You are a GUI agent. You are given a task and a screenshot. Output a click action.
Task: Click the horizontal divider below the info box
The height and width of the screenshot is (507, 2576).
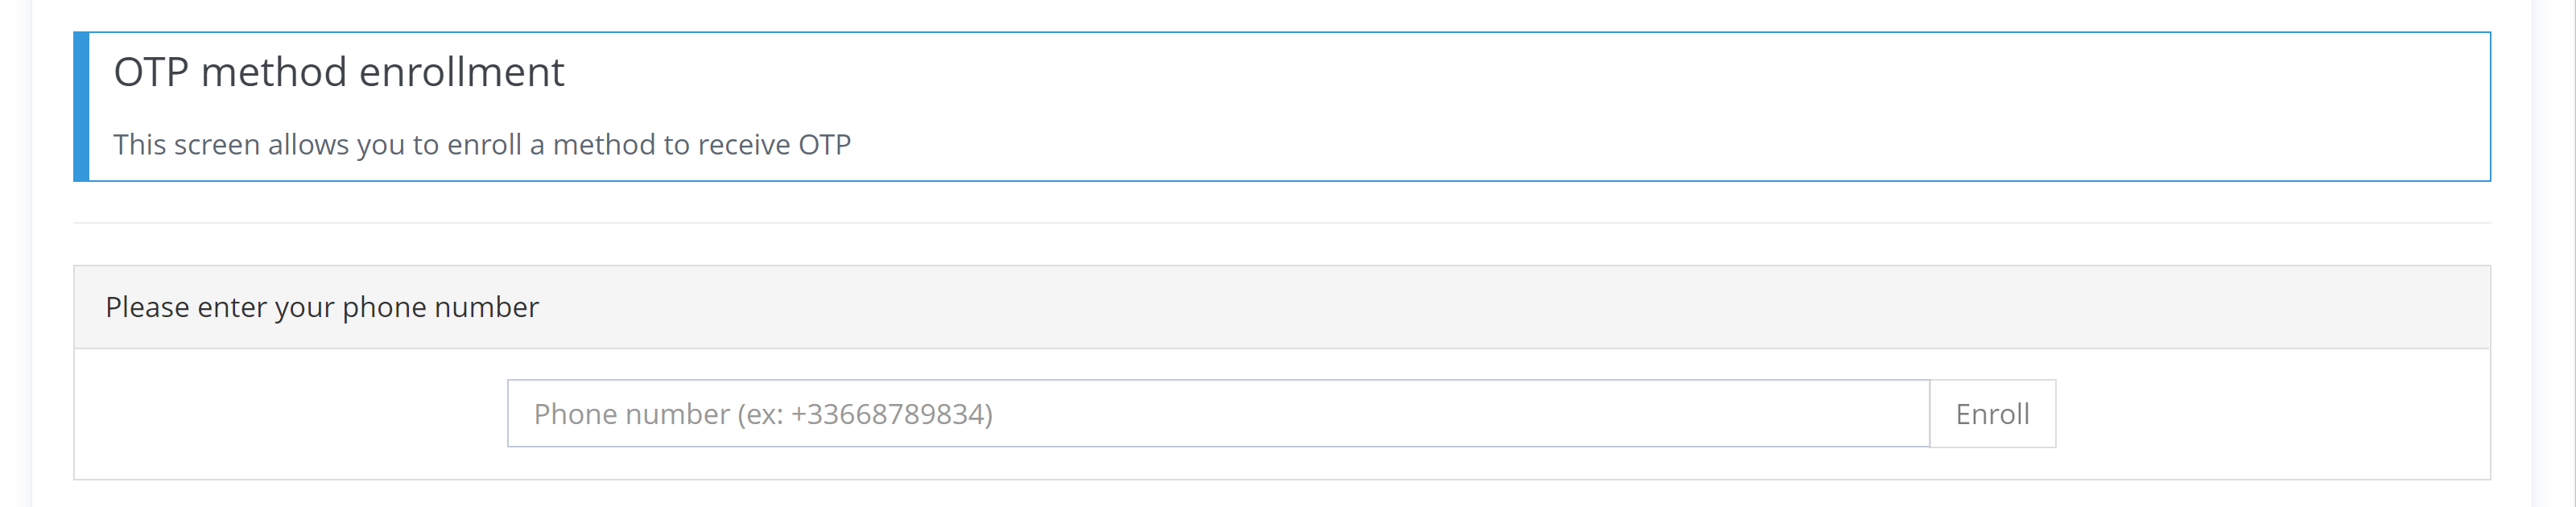(1281, 223)
